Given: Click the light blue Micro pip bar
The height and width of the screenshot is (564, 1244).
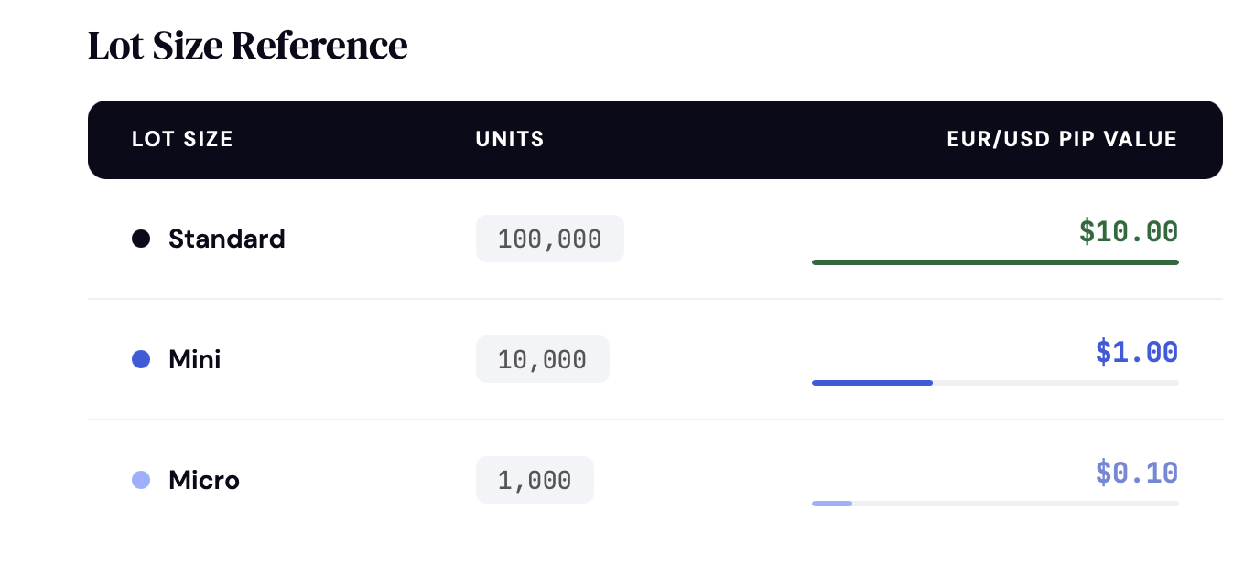Looking at the screenshot, I should (832, 504).
